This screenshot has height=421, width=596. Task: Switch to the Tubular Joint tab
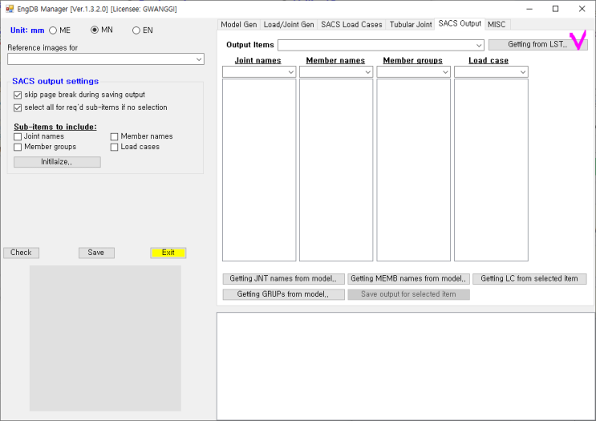(410, 25)
